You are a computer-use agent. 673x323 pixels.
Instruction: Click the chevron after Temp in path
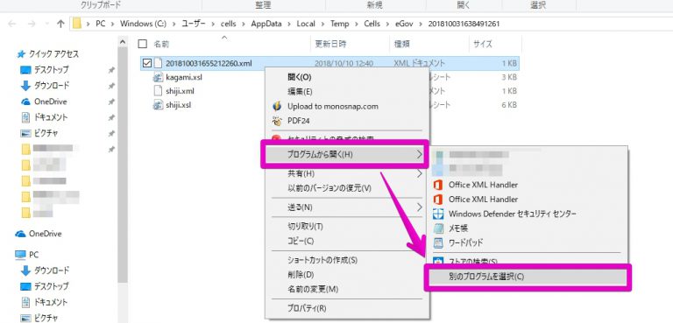tap(357, 24)
